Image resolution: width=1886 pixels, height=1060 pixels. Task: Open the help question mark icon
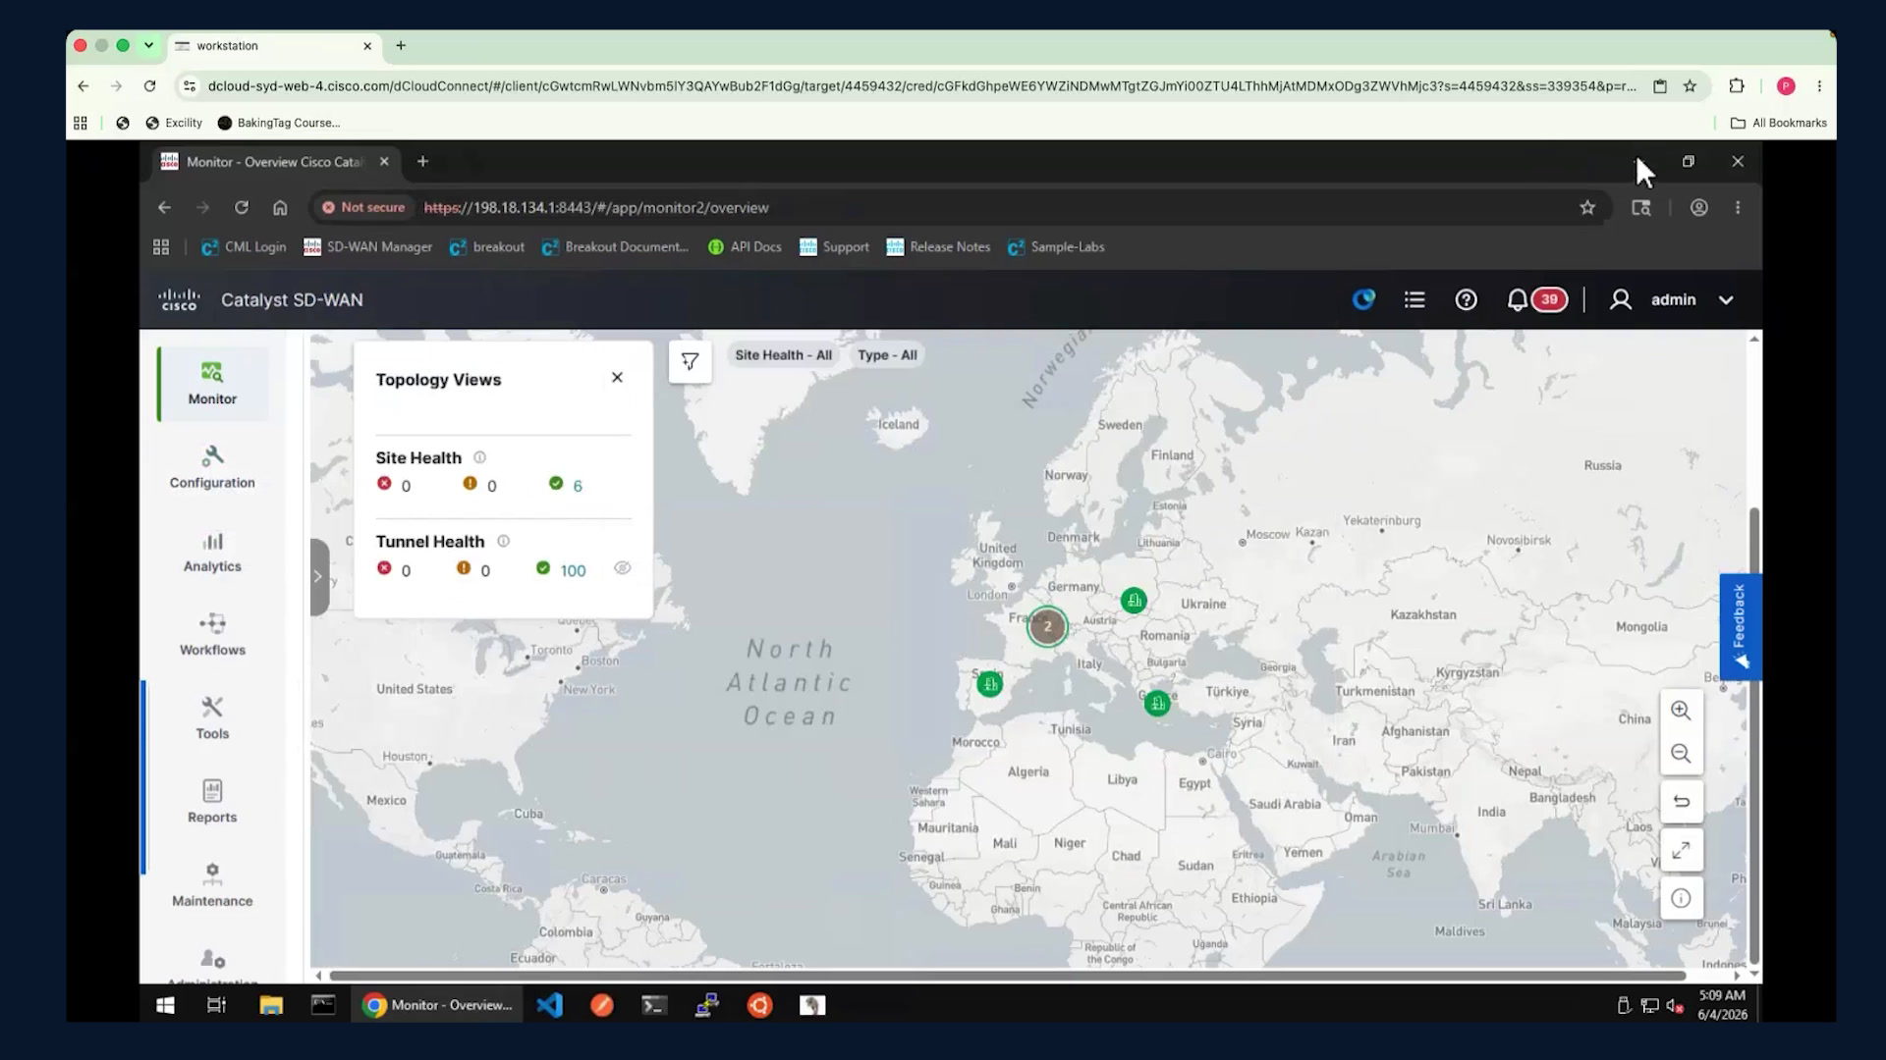[1466, 299]
